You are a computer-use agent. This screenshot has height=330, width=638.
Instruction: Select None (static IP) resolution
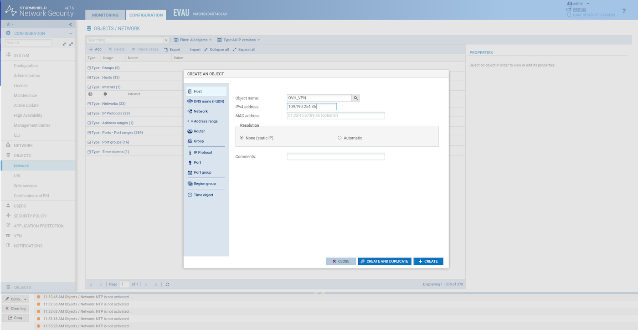click(242, 138)
